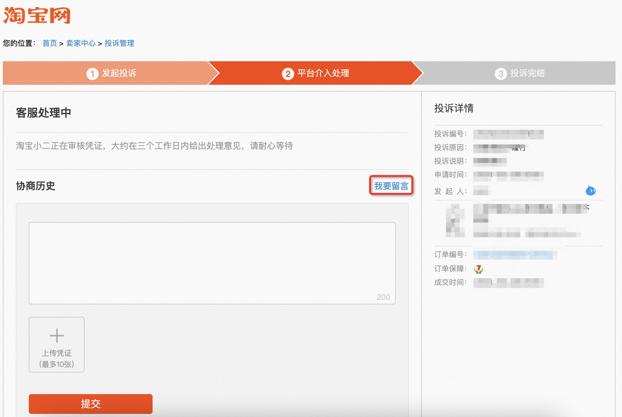This screenshot has width=622, height=417.
Task: Select step 2 平台介入处理
Action: click(316, 73)
